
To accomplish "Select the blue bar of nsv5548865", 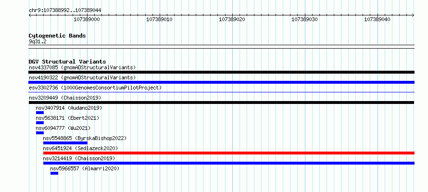I will point(65,143).
